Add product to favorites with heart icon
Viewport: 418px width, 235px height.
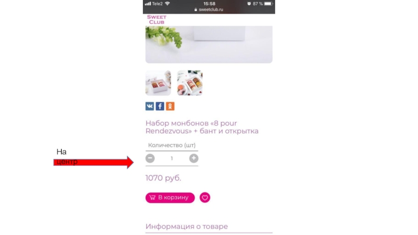[205, 197]
